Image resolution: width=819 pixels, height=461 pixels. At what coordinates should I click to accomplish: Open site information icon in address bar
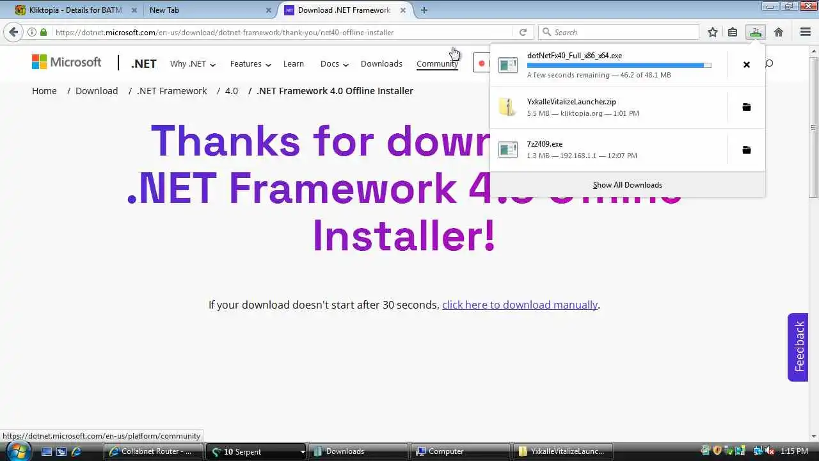click(x=32, y=32)
